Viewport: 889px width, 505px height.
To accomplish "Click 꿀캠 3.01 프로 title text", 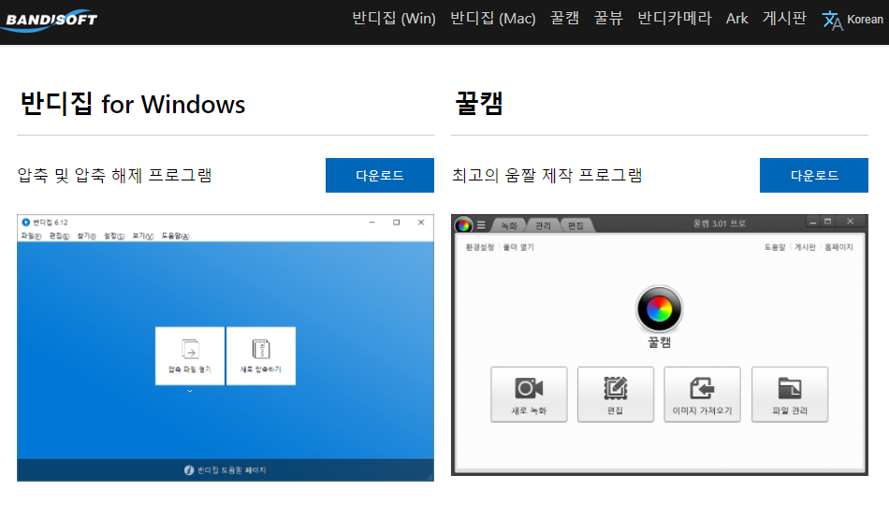I will point(720,224).
